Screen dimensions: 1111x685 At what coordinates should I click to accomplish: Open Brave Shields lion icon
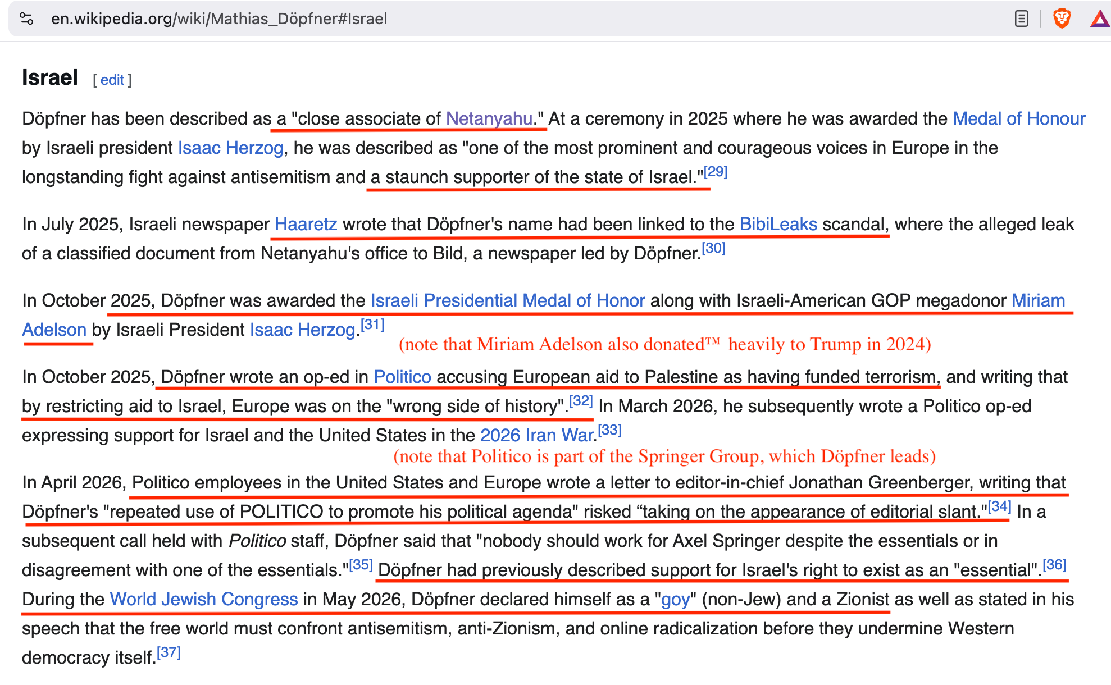(x=1062, y=19)
